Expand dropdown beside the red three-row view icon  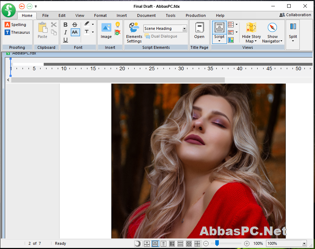[237, 25]
